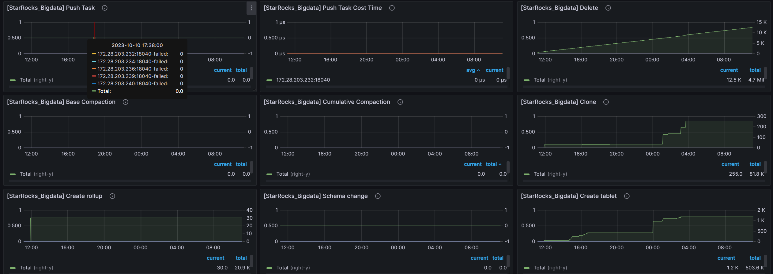
Task: Sort Create tablet legend by total
Action: pos(755,258)
